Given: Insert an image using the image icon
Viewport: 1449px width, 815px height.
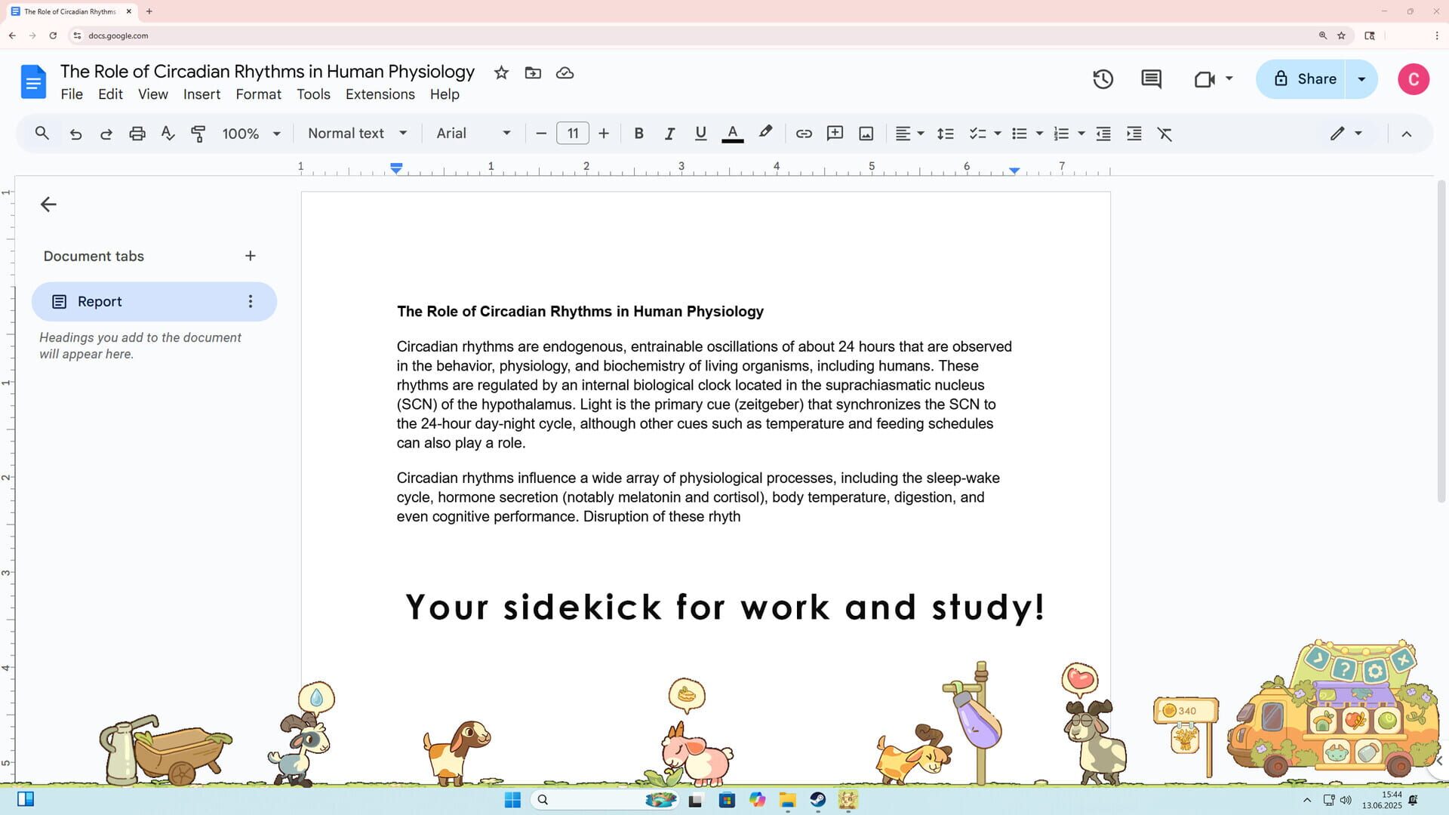Looking at the screenshot, I should click(866, 133).
